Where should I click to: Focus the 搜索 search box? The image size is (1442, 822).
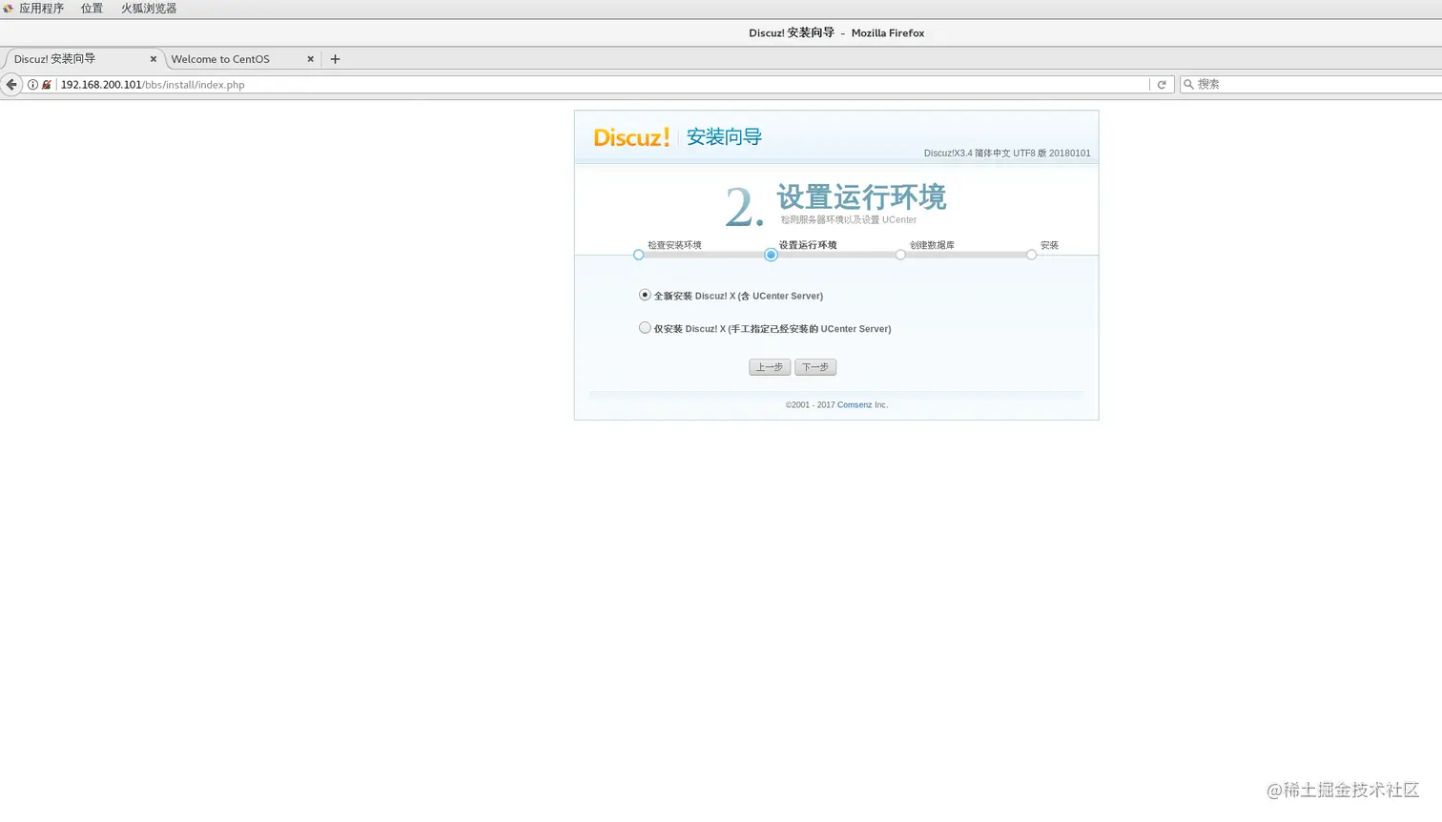(x=1311, y=84)
